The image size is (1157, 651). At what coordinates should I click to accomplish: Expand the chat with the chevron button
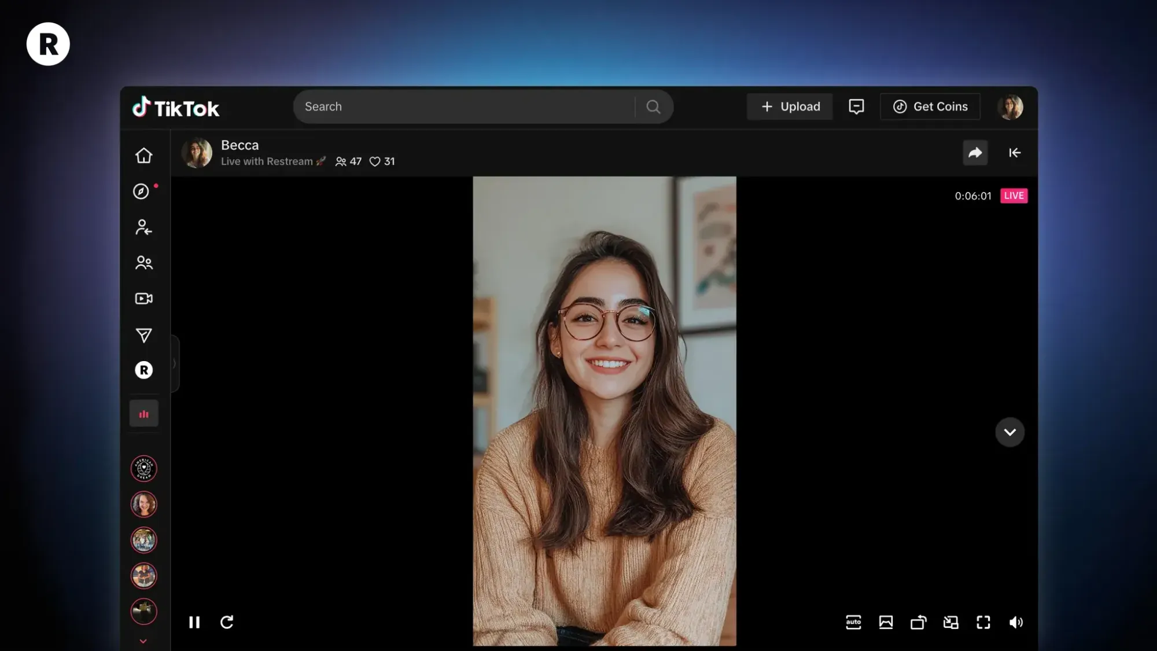click(x=1009, y=432)
